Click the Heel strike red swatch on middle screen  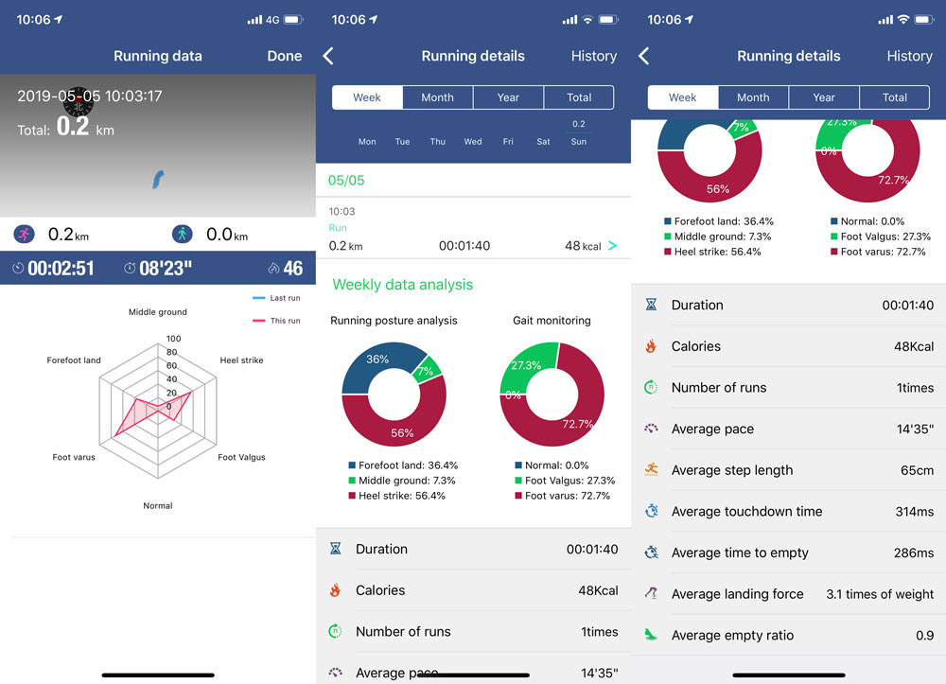[352, 496]
